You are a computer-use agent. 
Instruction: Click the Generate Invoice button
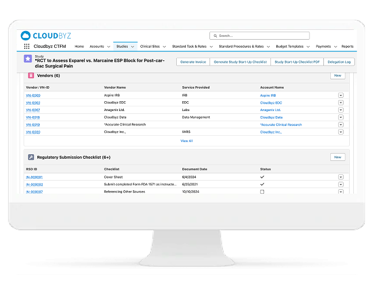[193, 62]
